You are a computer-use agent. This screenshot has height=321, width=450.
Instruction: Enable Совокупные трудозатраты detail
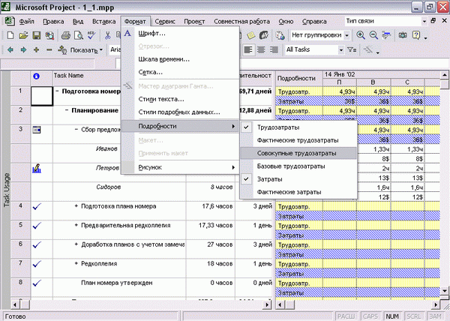tap(298, 153)
